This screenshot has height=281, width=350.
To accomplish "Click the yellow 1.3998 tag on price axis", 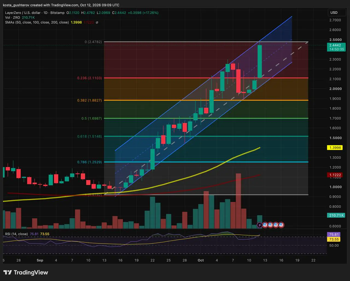I will click(x=335, y=148).
